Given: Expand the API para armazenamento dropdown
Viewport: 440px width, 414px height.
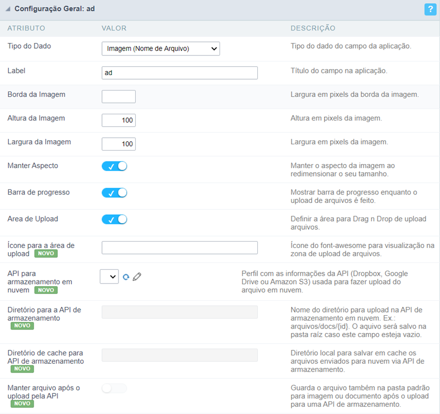Looking at the screenshot, I should pos(109,277).
